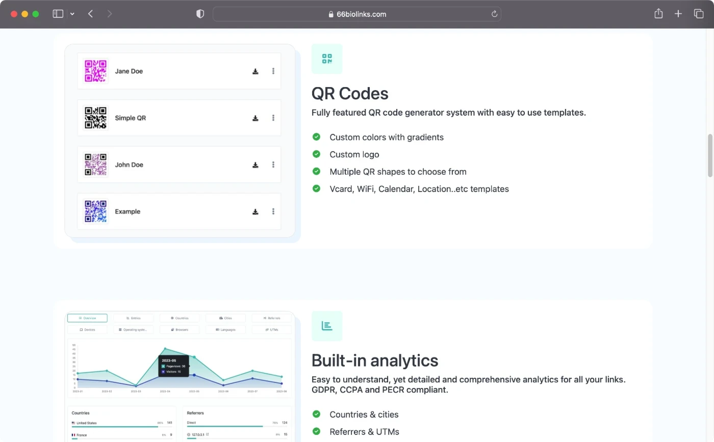Open three-dot menu for Jane Doe
The height and width of the screenshot is (442, 714).
click(273, 71)
